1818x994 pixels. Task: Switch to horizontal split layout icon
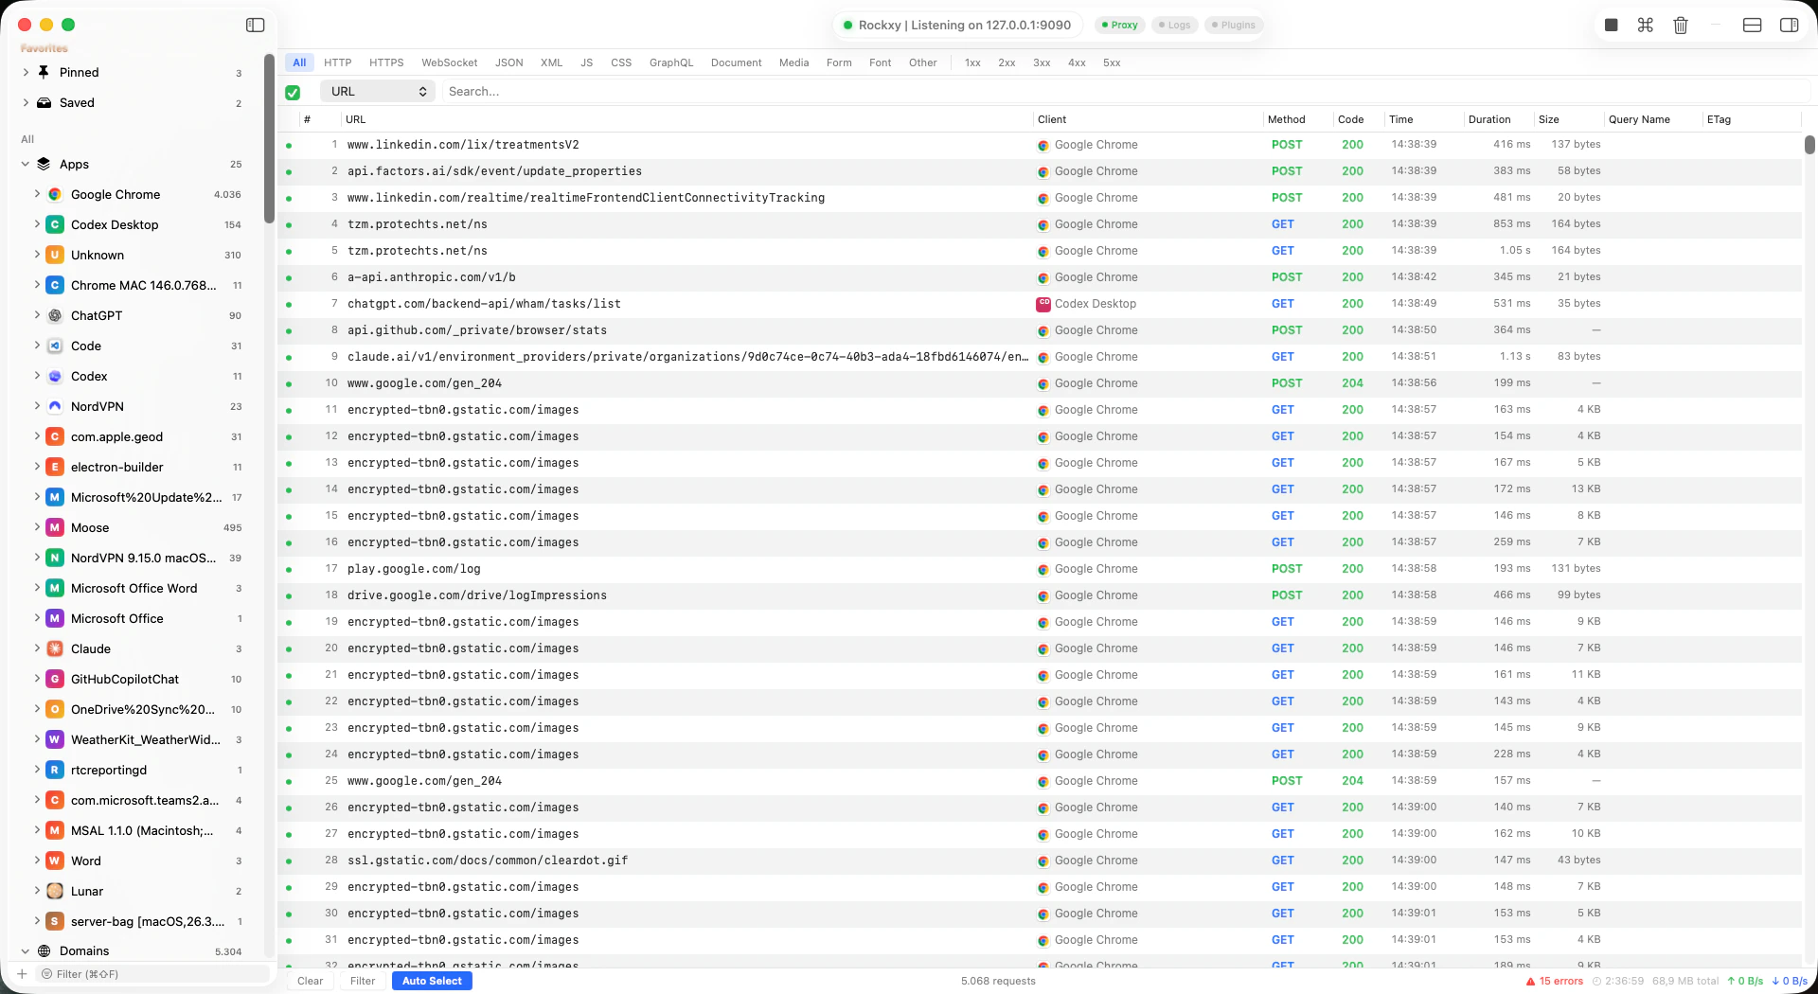click(1751, 25)
